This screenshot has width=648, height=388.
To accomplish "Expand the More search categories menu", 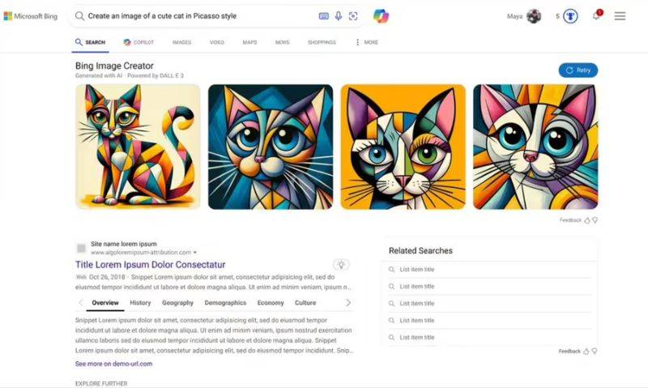I will click(x=368, y=42).
